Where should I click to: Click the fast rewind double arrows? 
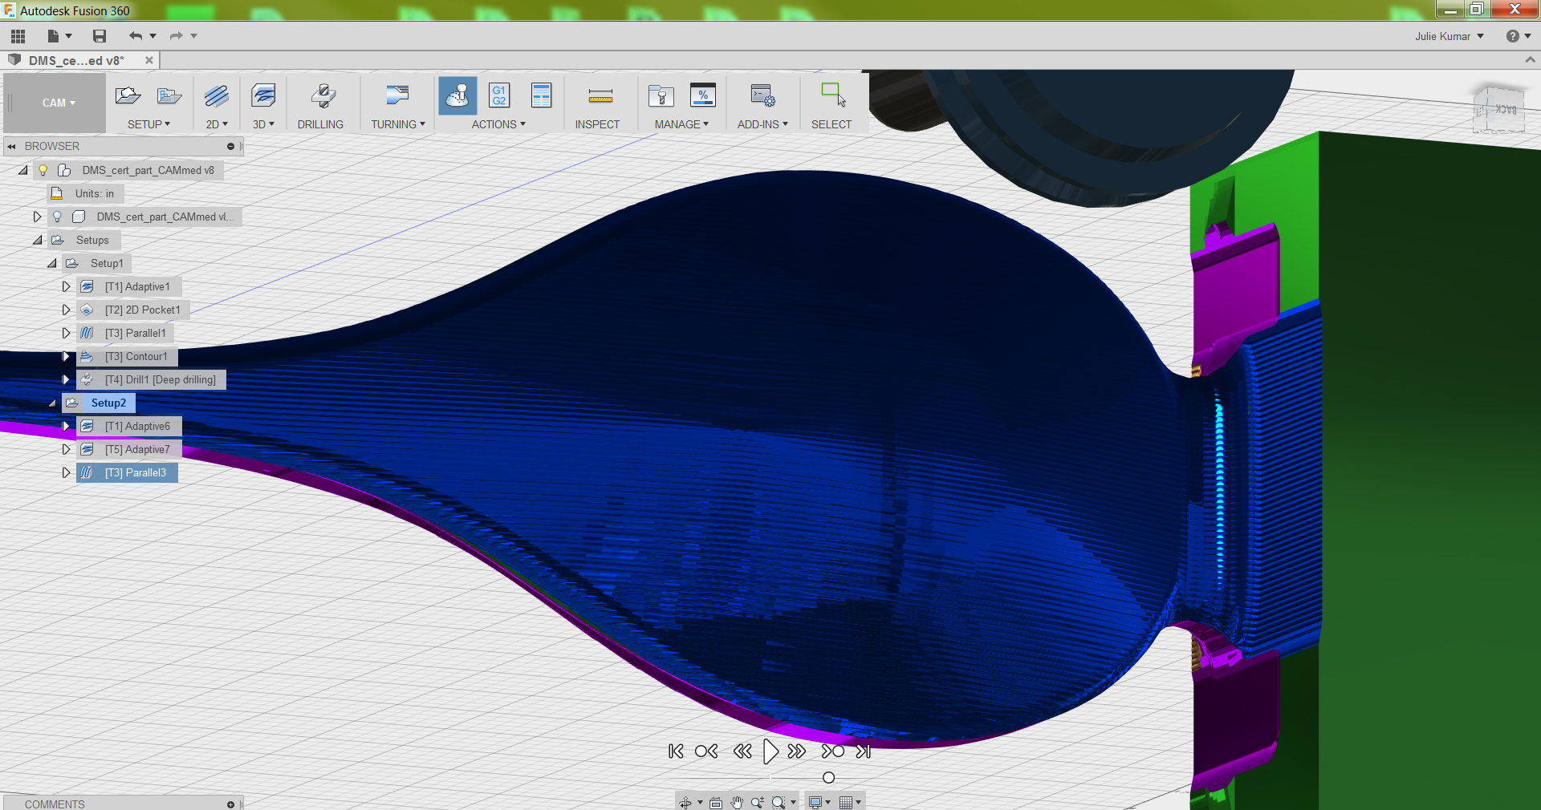(x=742, y=751)
